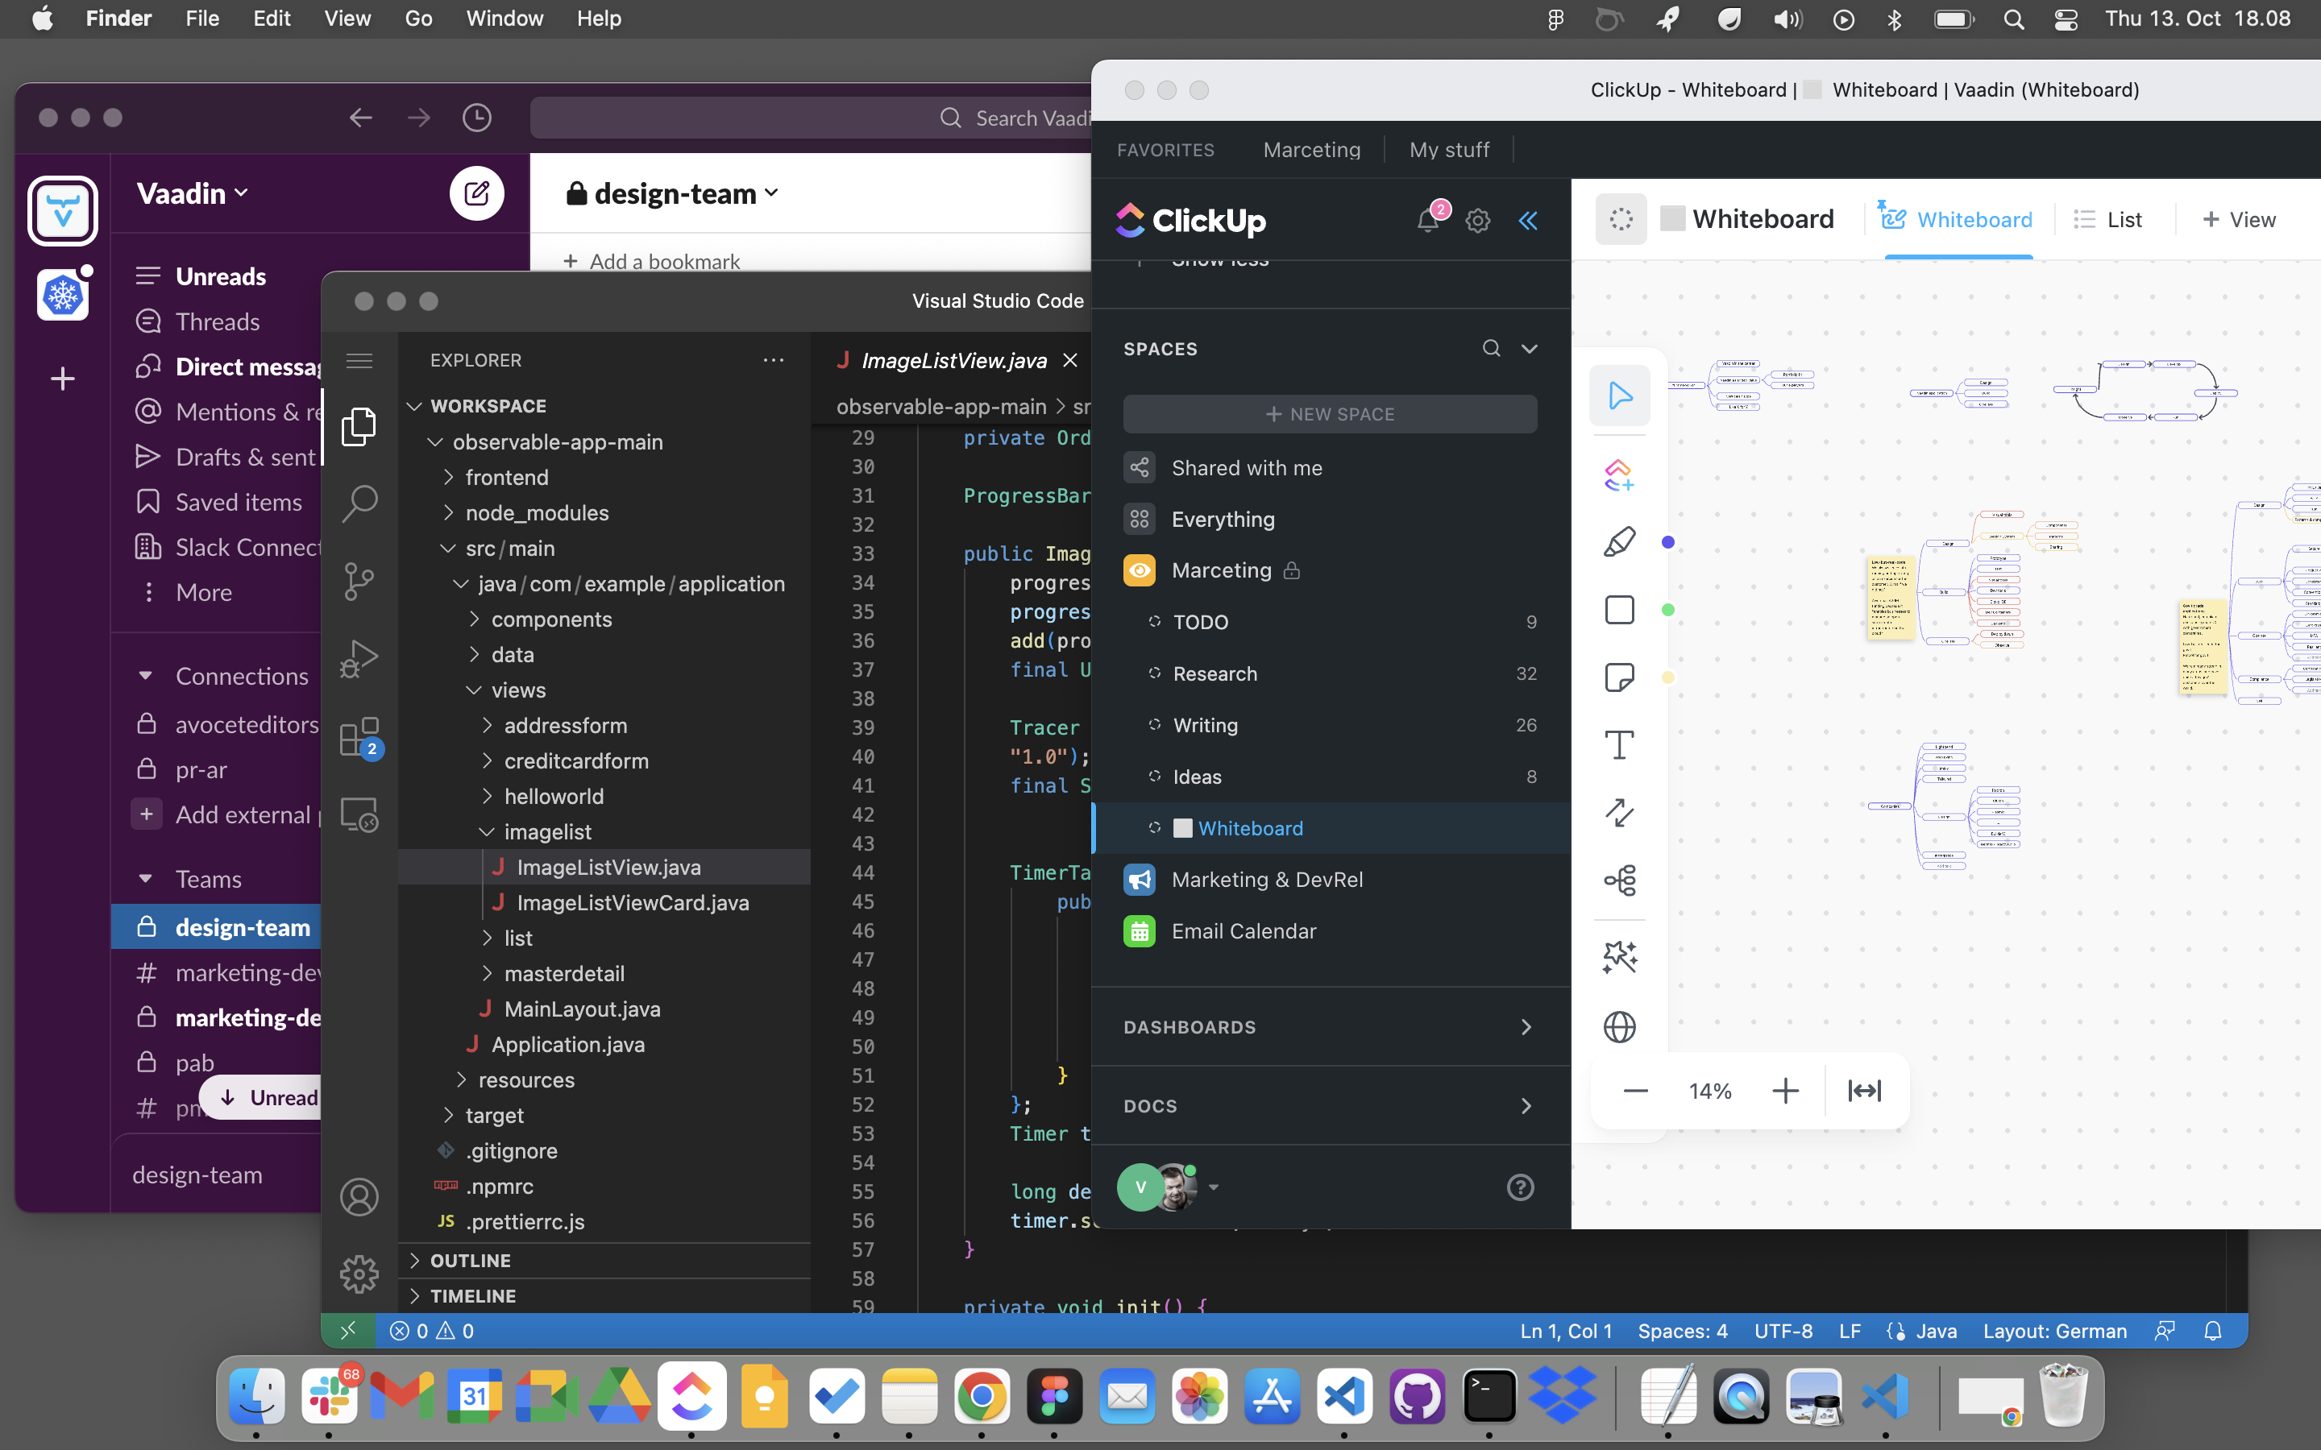Open ClickUp help question mark

[1520, 1187]
